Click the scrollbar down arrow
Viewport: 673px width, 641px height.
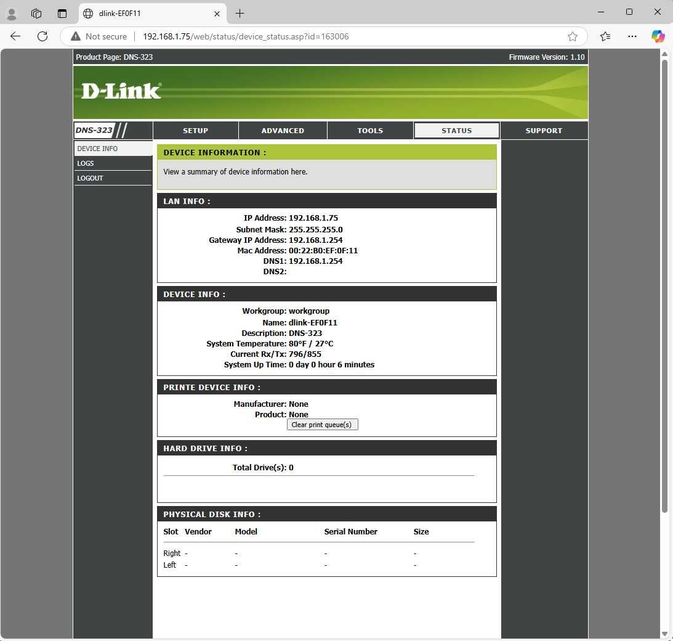coord(664,634)
